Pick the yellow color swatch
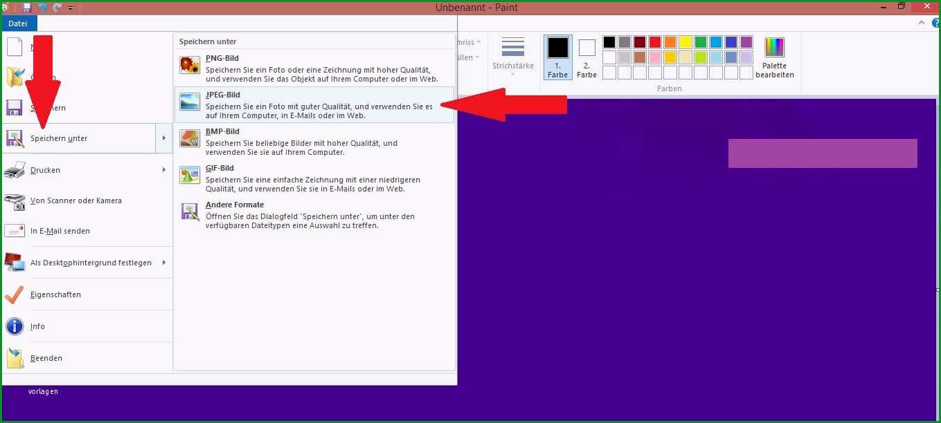Viewport: 941px width, 423px height. pos(685,42)
